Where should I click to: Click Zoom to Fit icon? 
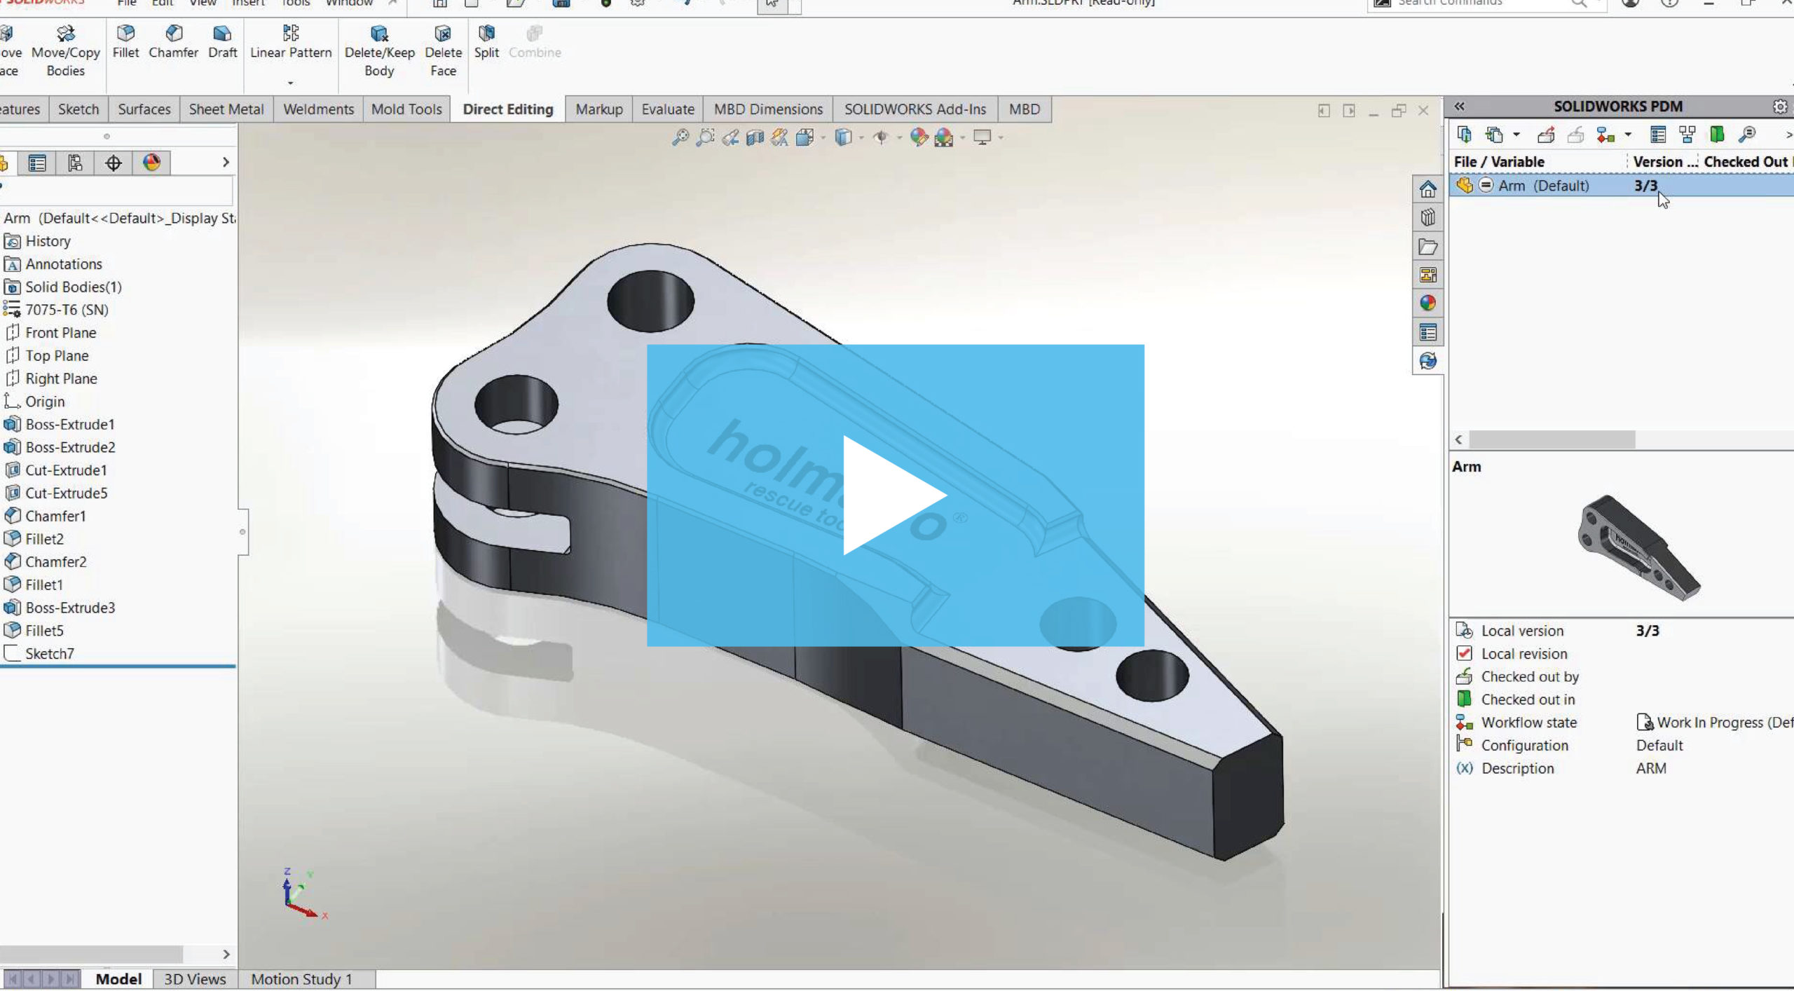pyautogui.click(x=680, y=137)
